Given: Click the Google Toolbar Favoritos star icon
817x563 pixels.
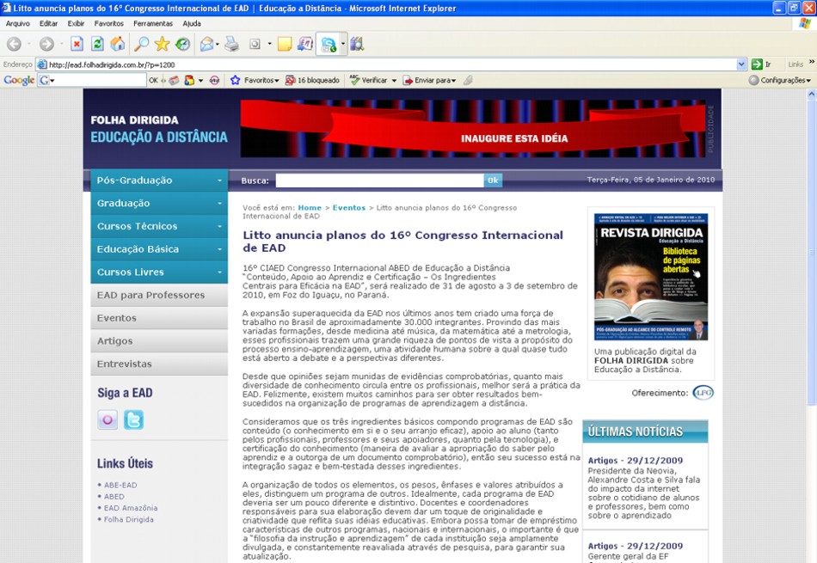Looking at the screenshot, I should [x=236, y=80].
